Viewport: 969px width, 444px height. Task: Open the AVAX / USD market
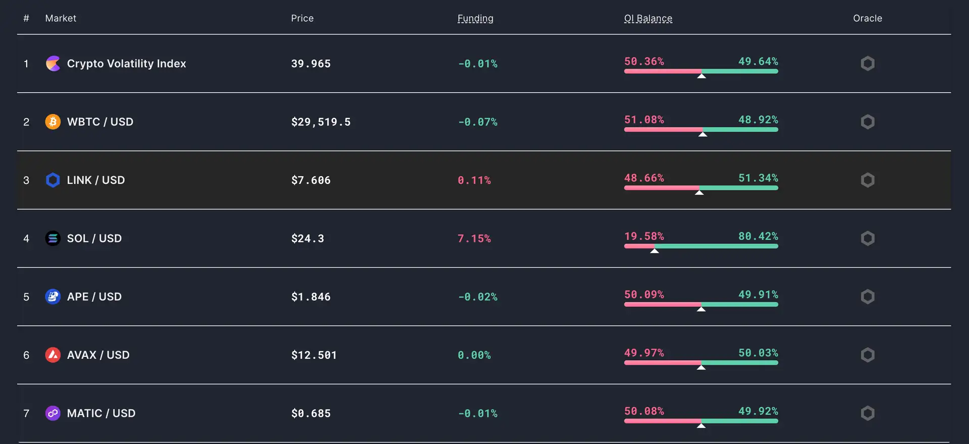(x=98, y=355)
